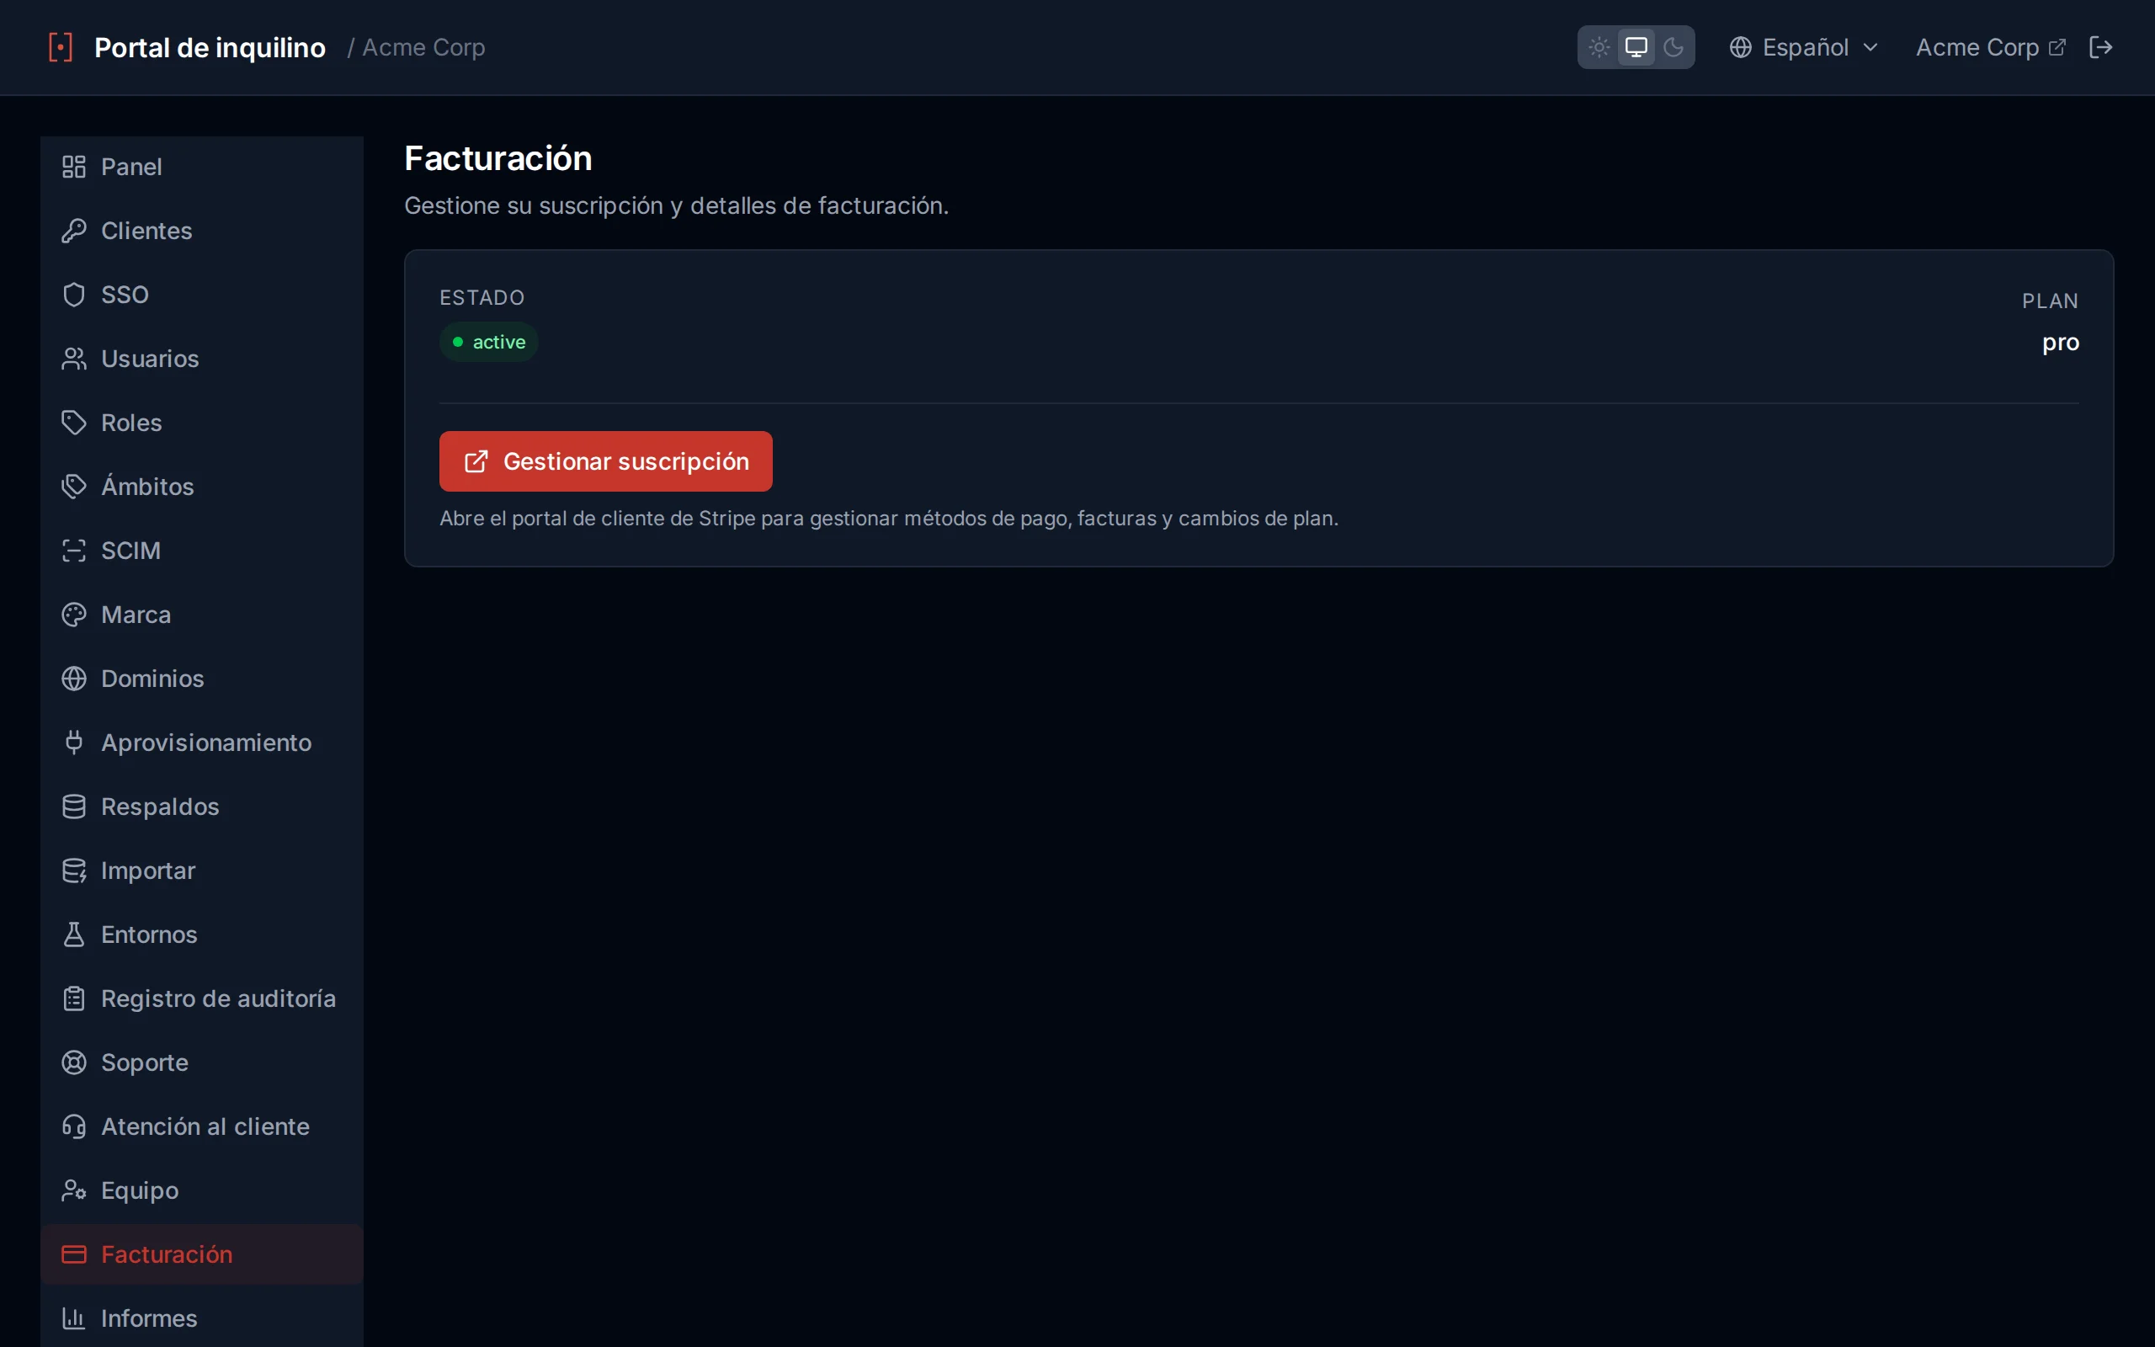Go to Clientes section

coord(202,231)
